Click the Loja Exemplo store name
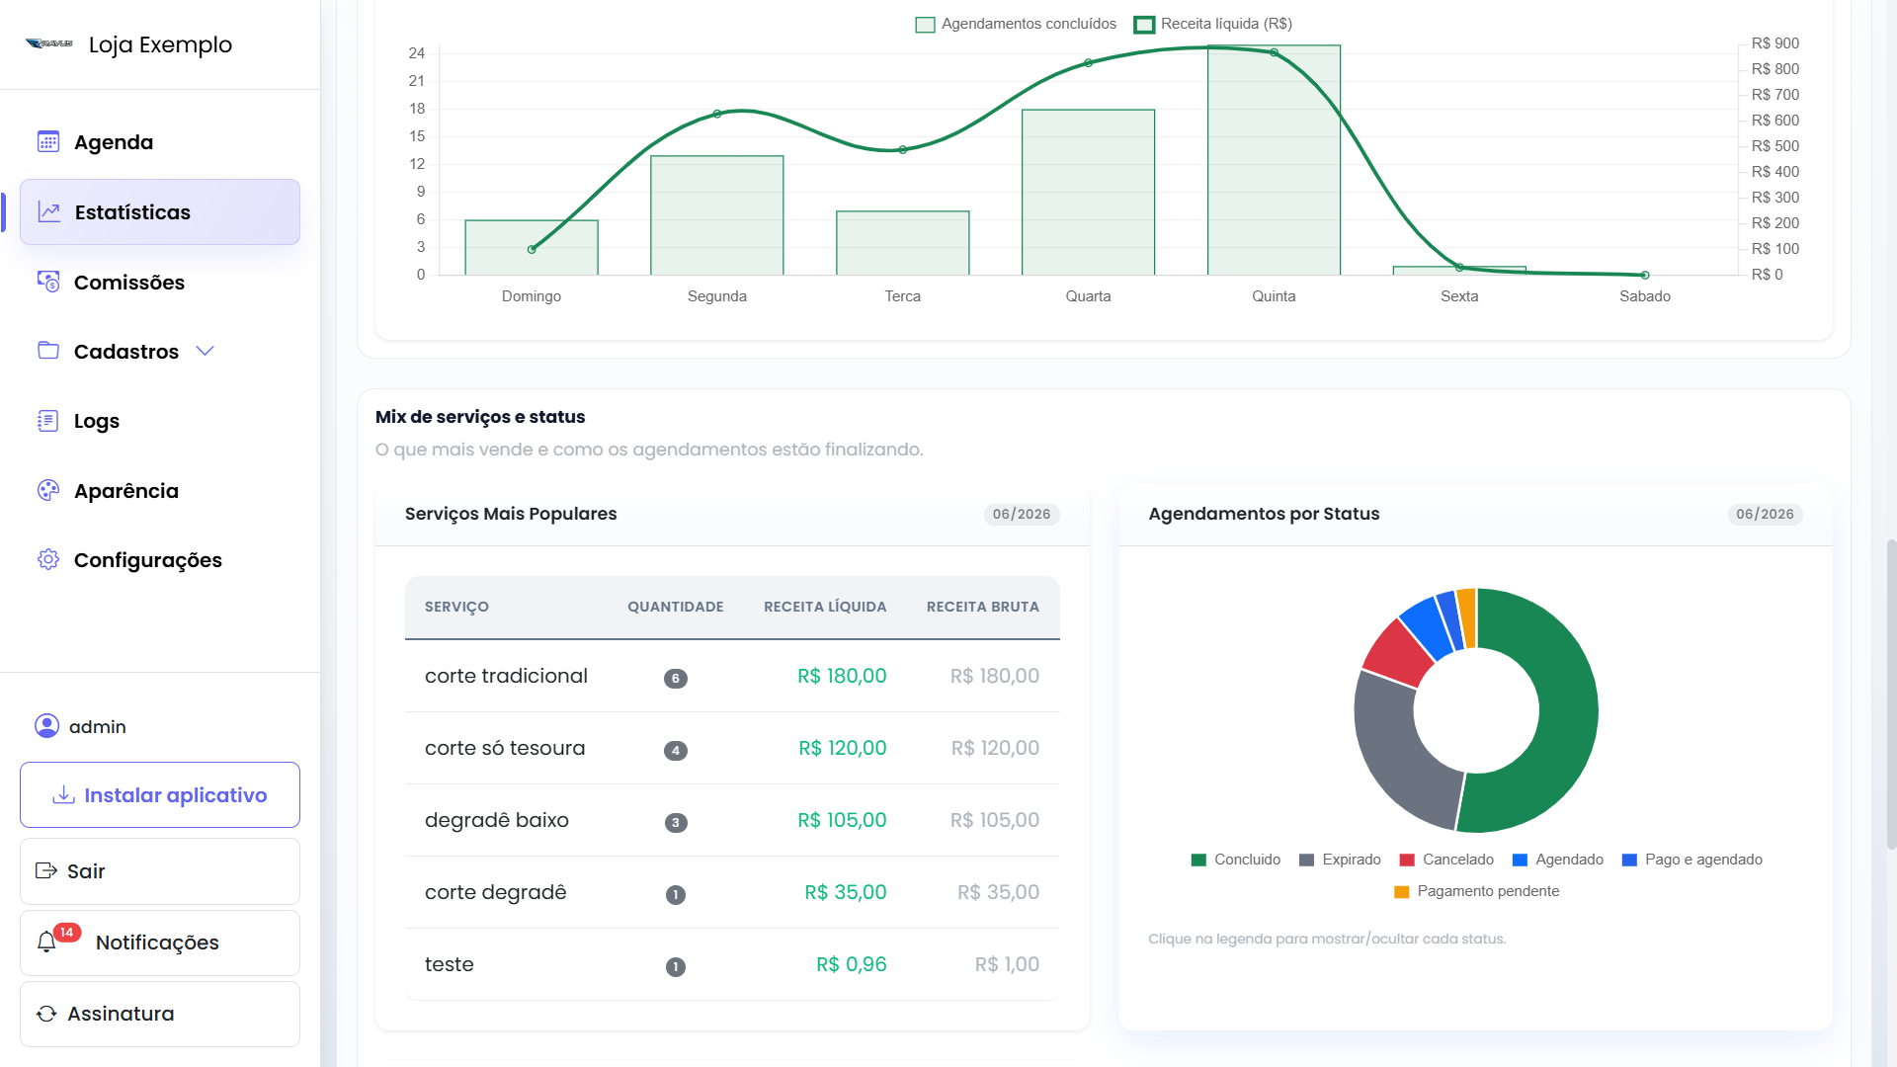This screenshot has width=1897, height=1067. (x=160, y=44)
